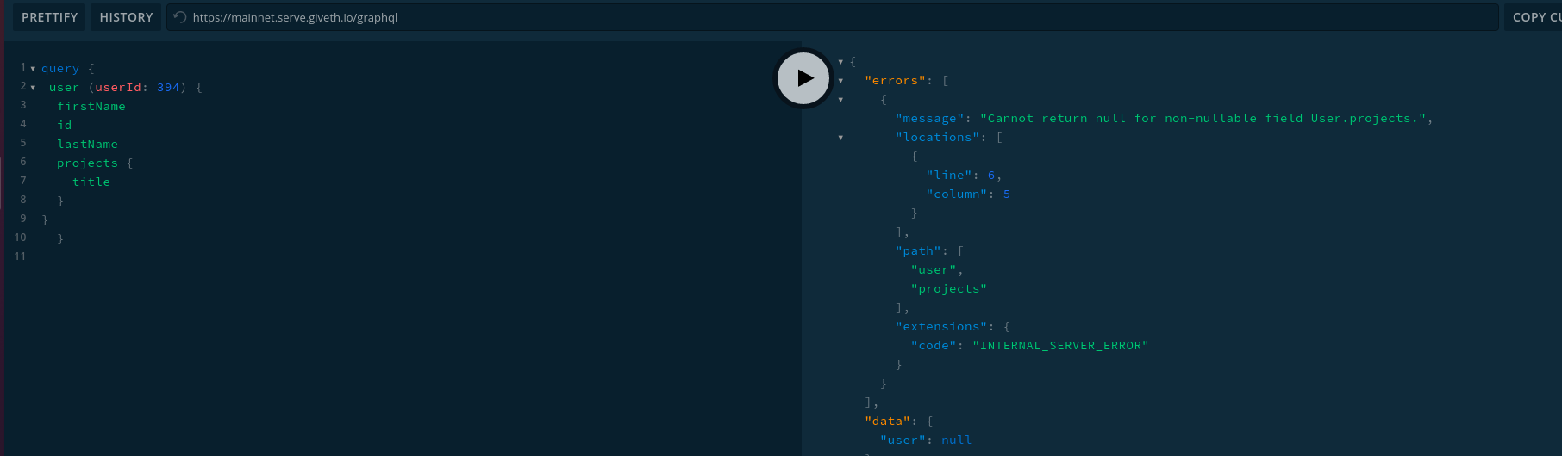Viewport: 1562px width, 456px height.
Task: Collapse the "errors" array in response
Action: pos(840,81)
